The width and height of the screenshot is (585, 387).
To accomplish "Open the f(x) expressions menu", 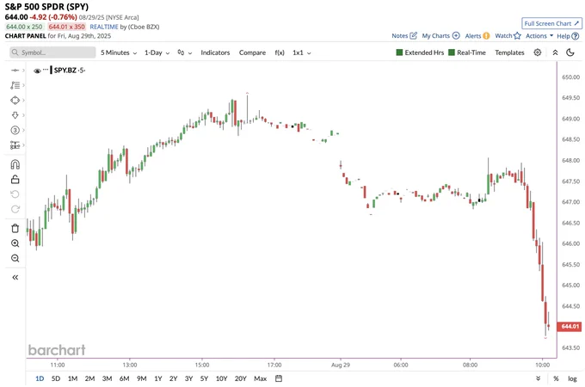I will [280, 52].
